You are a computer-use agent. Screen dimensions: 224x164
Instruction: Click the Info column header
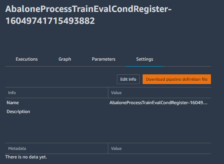[12, 92]
